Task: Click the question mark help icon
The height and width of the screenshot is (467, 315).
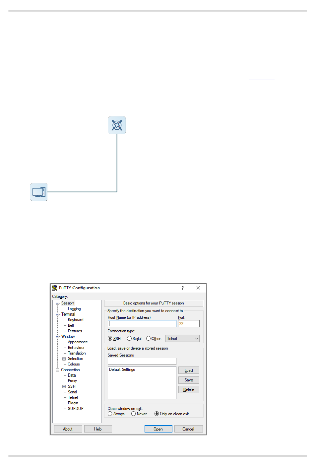Action: 183,288
